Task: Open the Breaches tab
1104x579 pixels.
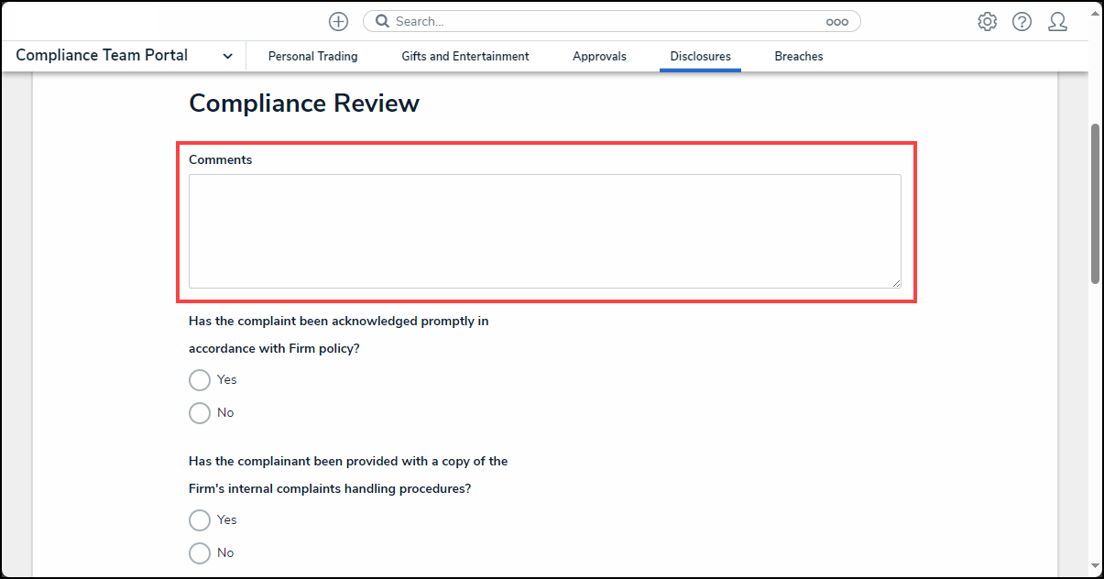Action: [x=798, y=57]
